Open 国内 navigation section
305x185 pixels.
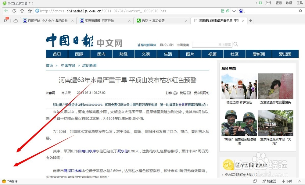(x=101, y=54)
